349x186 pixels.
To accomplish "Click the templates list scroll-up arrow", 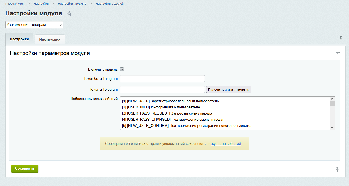I will pyautogui.click(x=332, y=99).
